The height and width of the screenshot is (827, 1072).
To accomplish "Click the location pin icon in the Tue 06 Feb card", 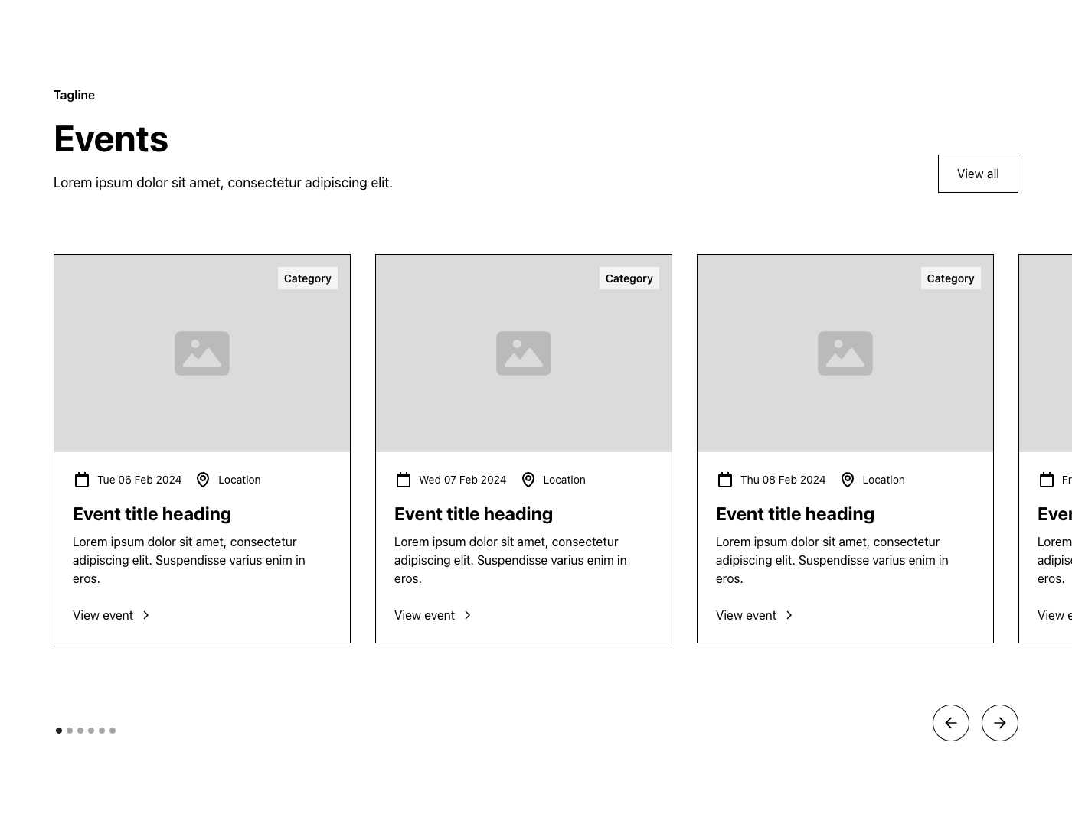I will [x=203, y=480].
